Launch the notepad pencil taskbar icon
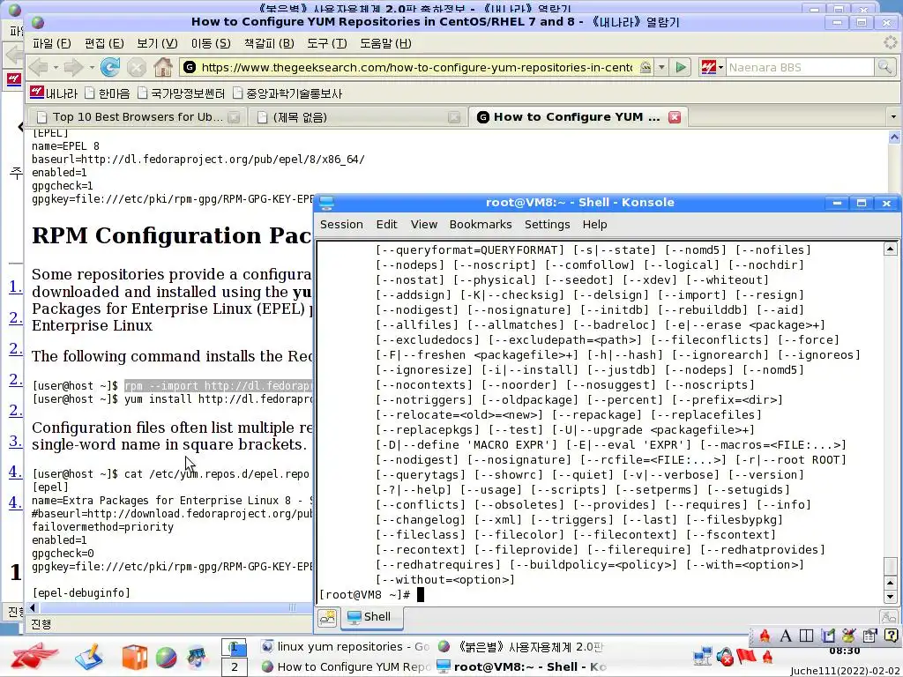The width and height of the screenshot is (903, 677). coord(89,658)
